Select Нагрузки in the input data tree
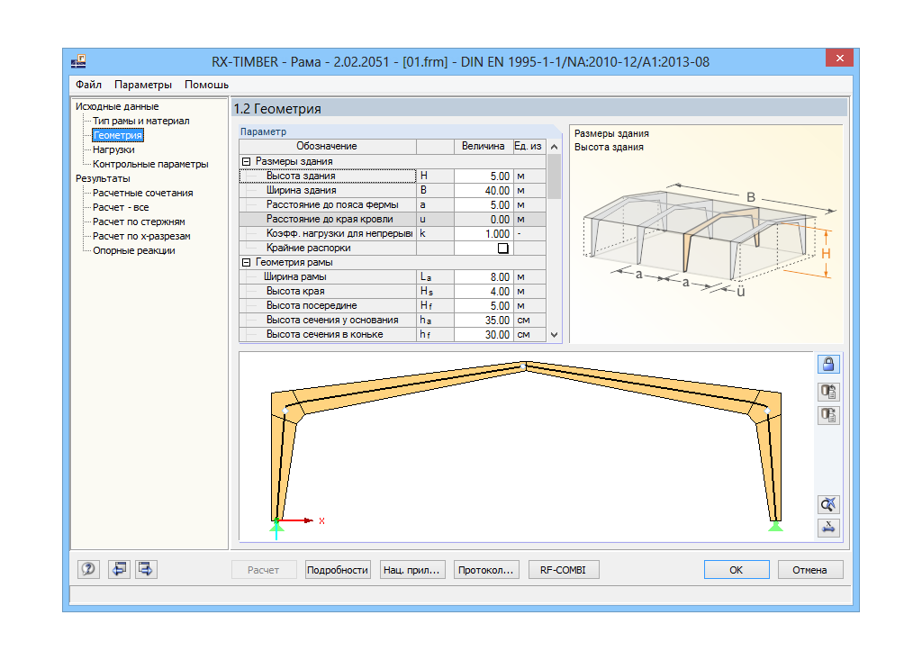Viewport: 922px width, 660px height. pos(115,149)
